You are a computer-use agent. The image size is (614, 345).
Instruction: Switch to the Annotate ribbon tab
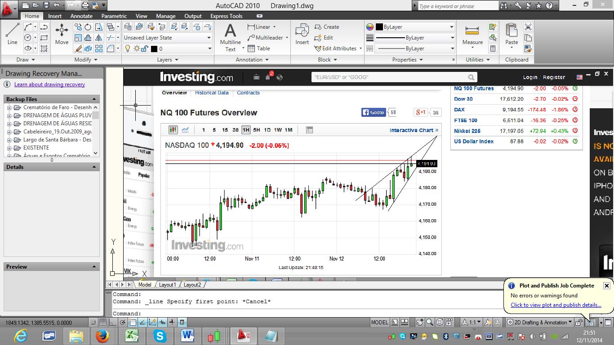pyautogui.click(x=81, y=16)
